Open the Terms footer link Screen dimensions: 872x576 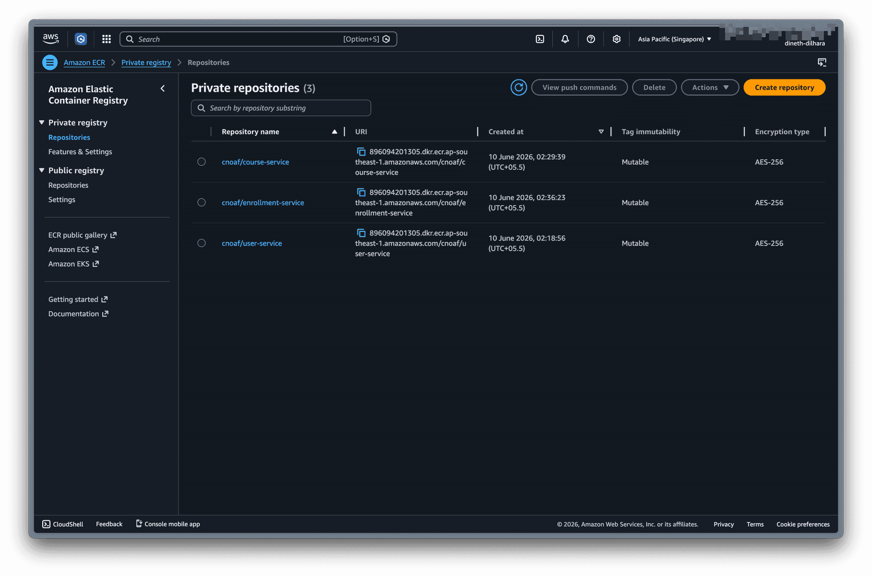[x=755, y=524]
